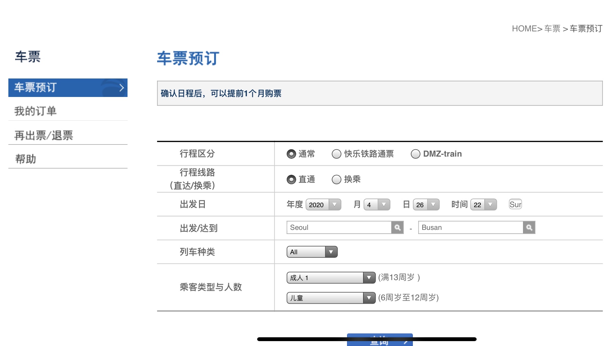616x346 pixels.
Task: Click the blue 查询 search button
Action: point(380,340)
